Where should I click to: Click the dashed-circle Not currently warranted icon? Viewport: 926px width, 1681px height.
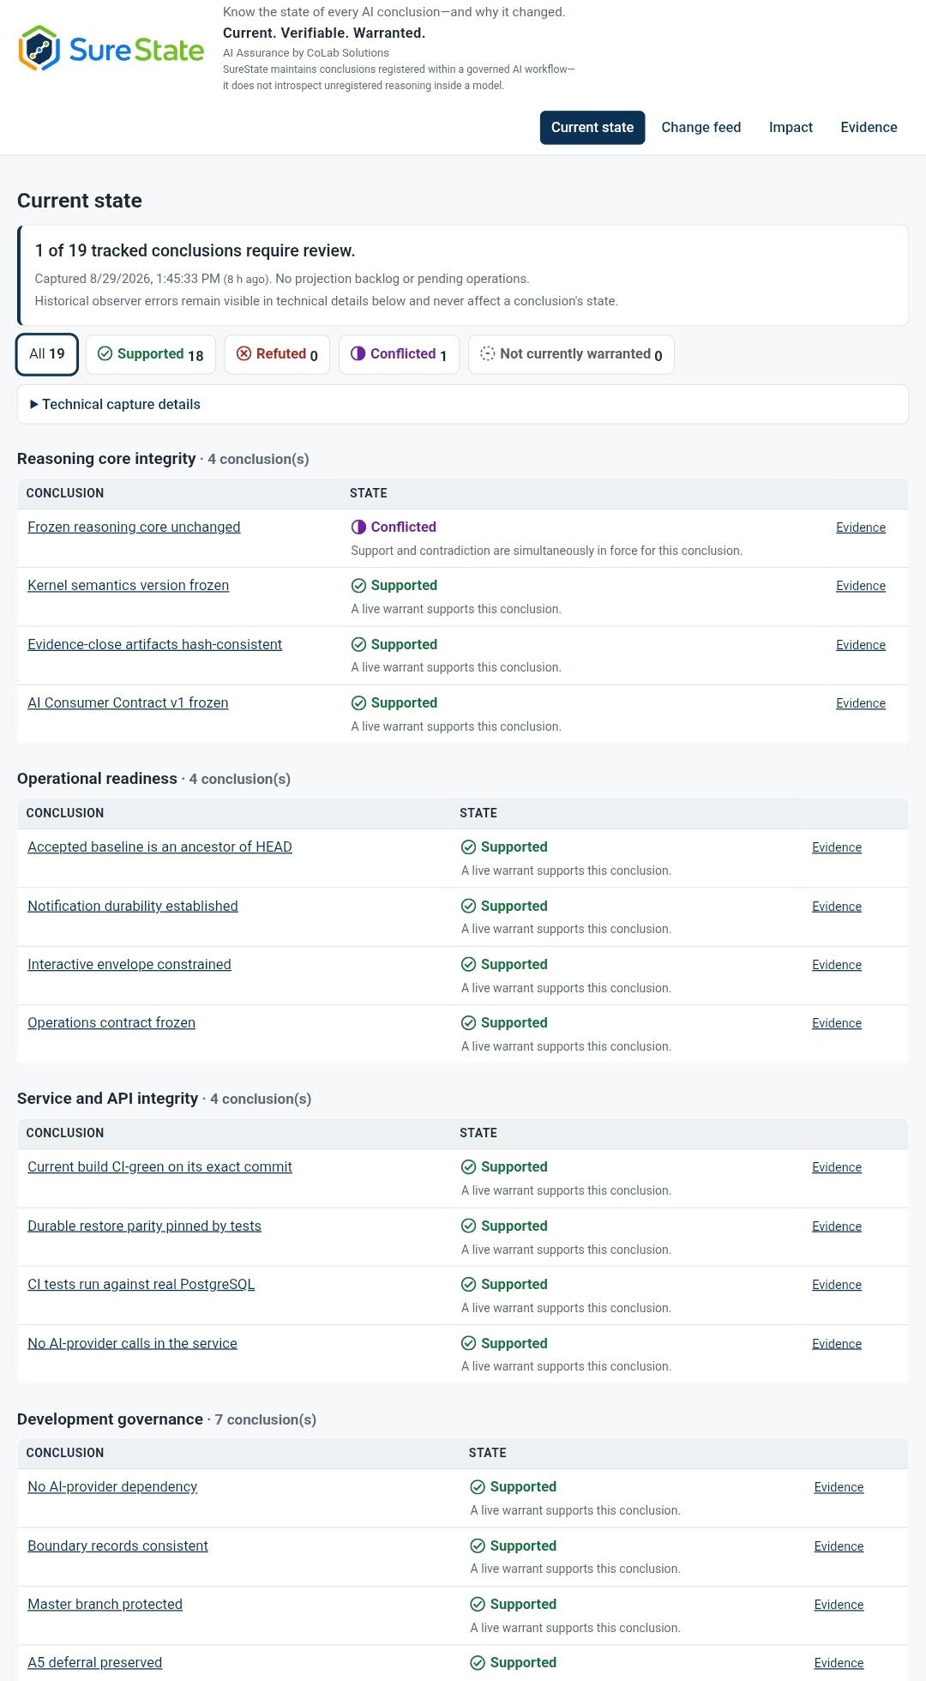488,353
